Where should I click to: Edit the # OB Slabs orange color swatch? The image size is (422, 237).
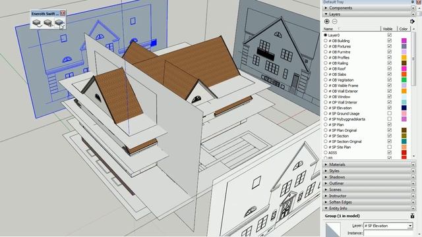click(x=404, y=74)
